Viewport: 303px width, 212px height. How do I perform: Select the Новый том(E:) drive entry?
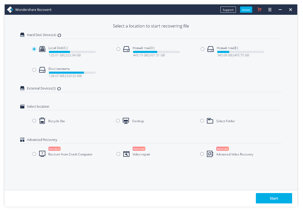click(227, 48)
